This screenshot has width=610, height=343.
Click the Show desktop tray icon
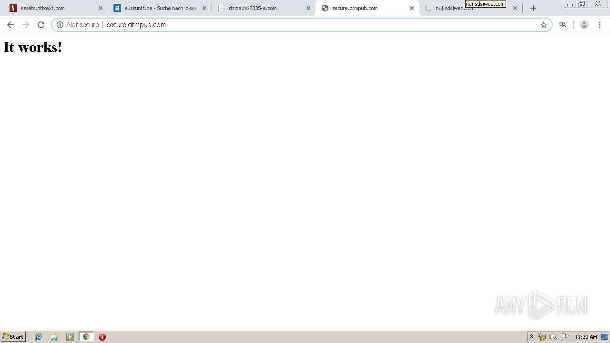click(604, 337)
